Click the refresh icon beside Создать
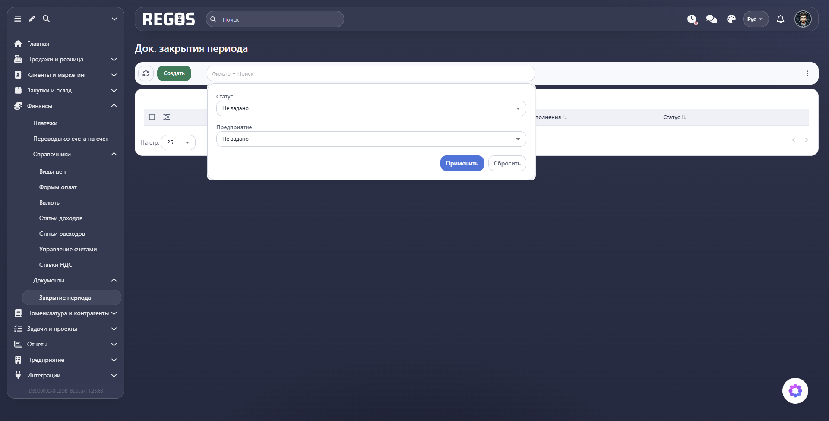829x421 pixels. [146, 73]
